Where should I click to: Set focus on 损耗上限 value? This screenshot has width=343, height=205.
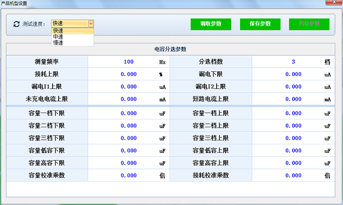click(129, 74)
